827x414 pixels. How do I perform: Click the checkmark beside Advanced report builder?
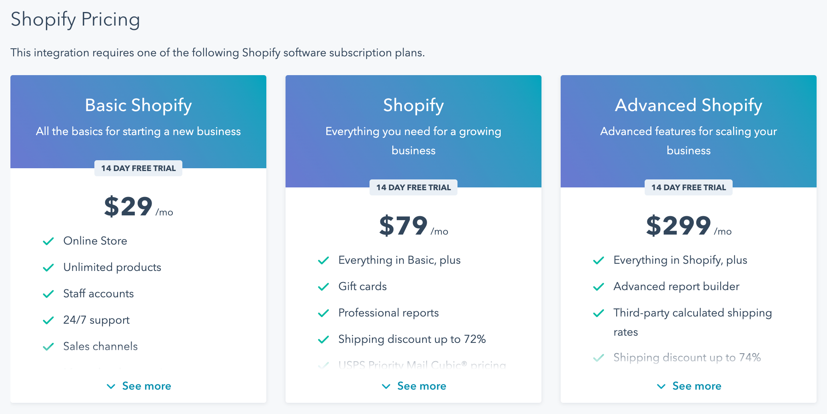598,287
